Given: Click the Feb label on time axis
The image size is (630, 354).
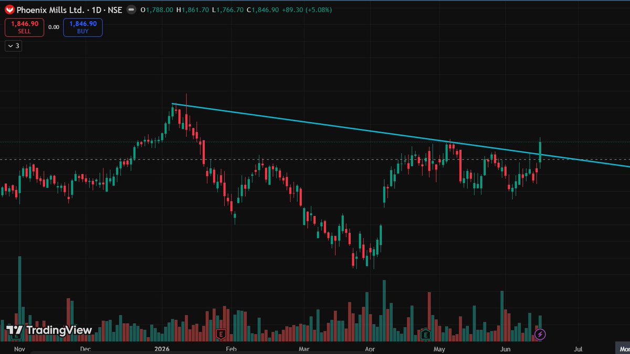Looking at the screenshot, I should 230,349.
